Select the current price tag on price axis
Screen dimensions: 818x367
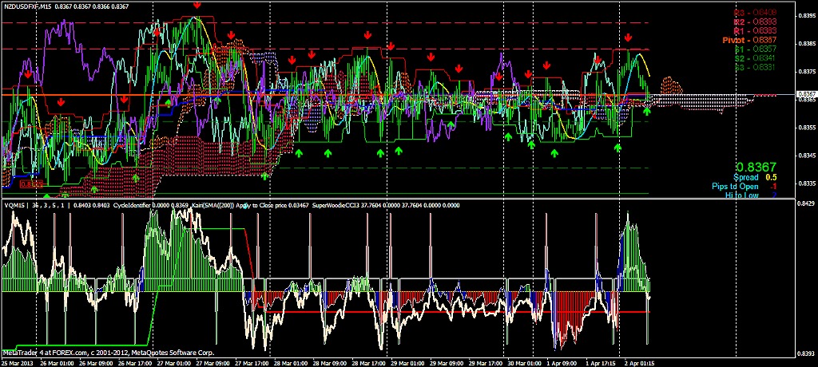tap(805, 95)
